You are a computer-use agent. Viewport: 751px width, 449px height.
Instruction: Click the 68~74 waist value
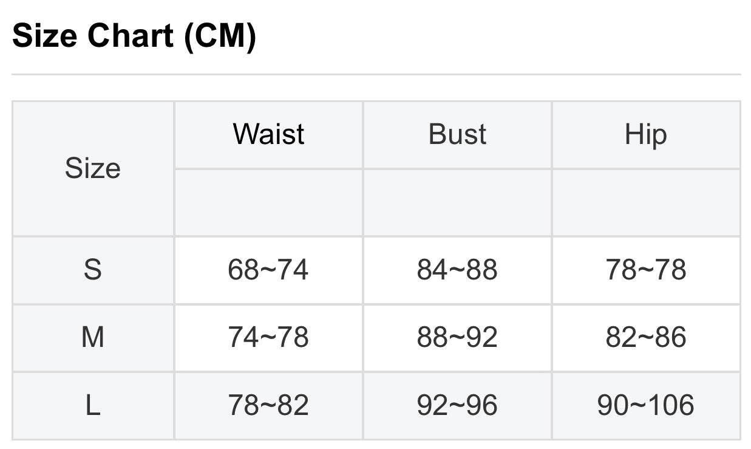coord(268,270)
